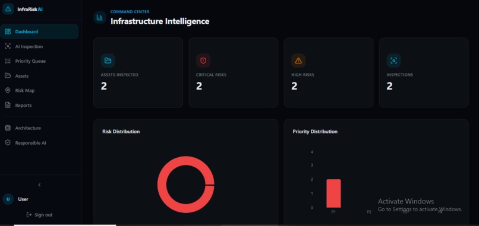Click the Priority Queue list icon
Screen dimensions: 479x226
tap(8, 61)
